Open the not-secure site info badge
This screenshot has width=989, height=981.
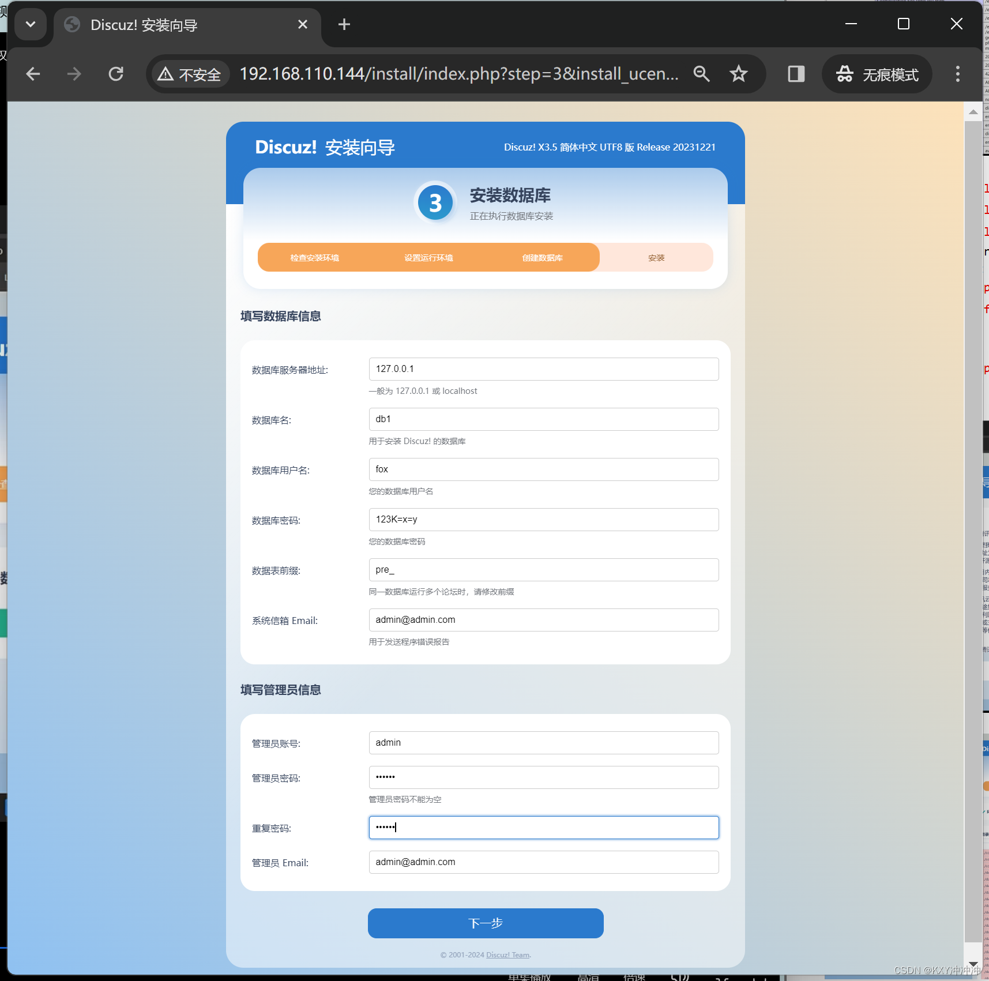190,74
